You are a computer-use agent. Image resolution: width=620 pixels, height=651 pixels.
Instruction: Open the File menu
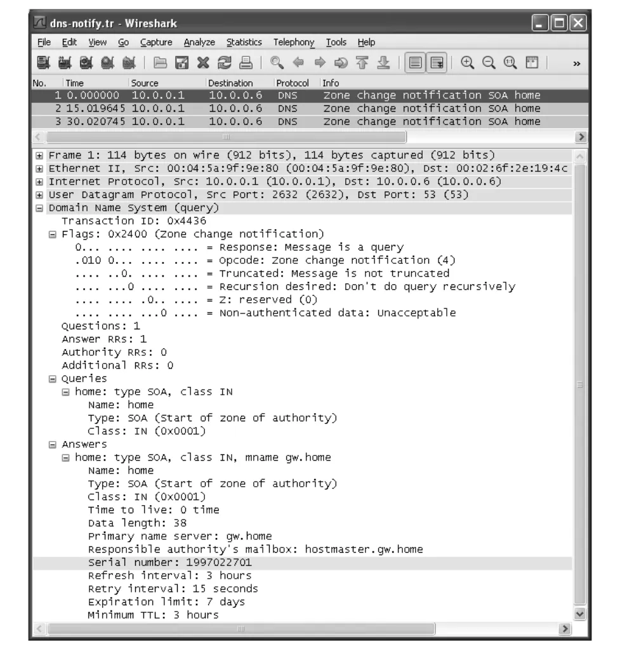[44, 42]
